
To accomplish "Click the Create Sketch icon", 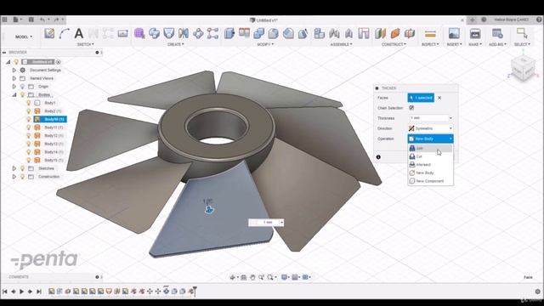I will [x=49, y=34].
